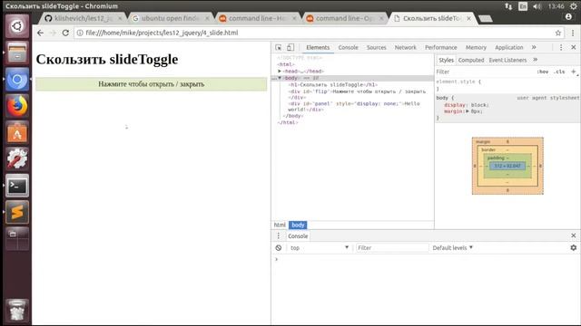
Task: Open the Memory tab
Action: (476, 47)
